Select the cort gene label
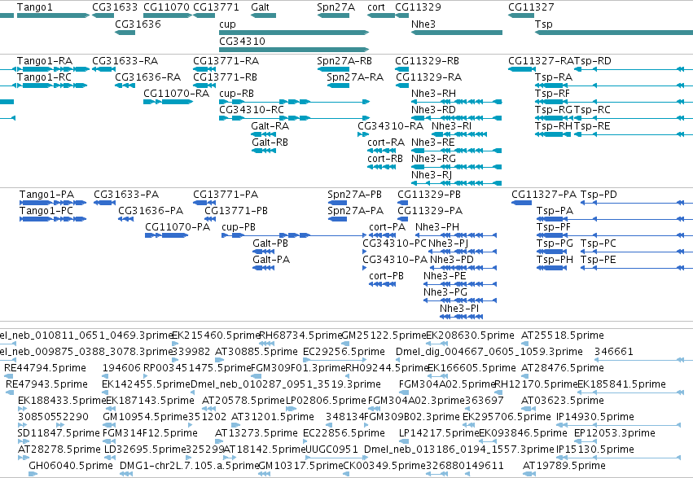The width and height of the screenshot is (693, 478). point(375,7)
